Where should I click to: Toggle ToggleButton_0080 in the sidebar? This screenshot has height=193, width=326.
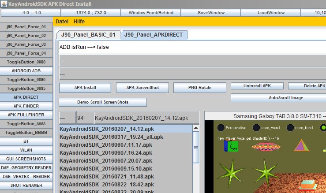point(26,62)
